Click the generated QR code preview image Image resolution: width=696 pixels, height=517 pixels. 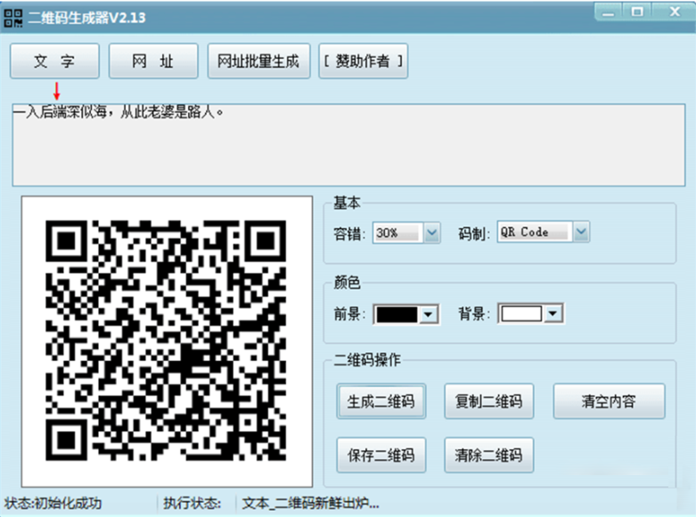point(167,341)
